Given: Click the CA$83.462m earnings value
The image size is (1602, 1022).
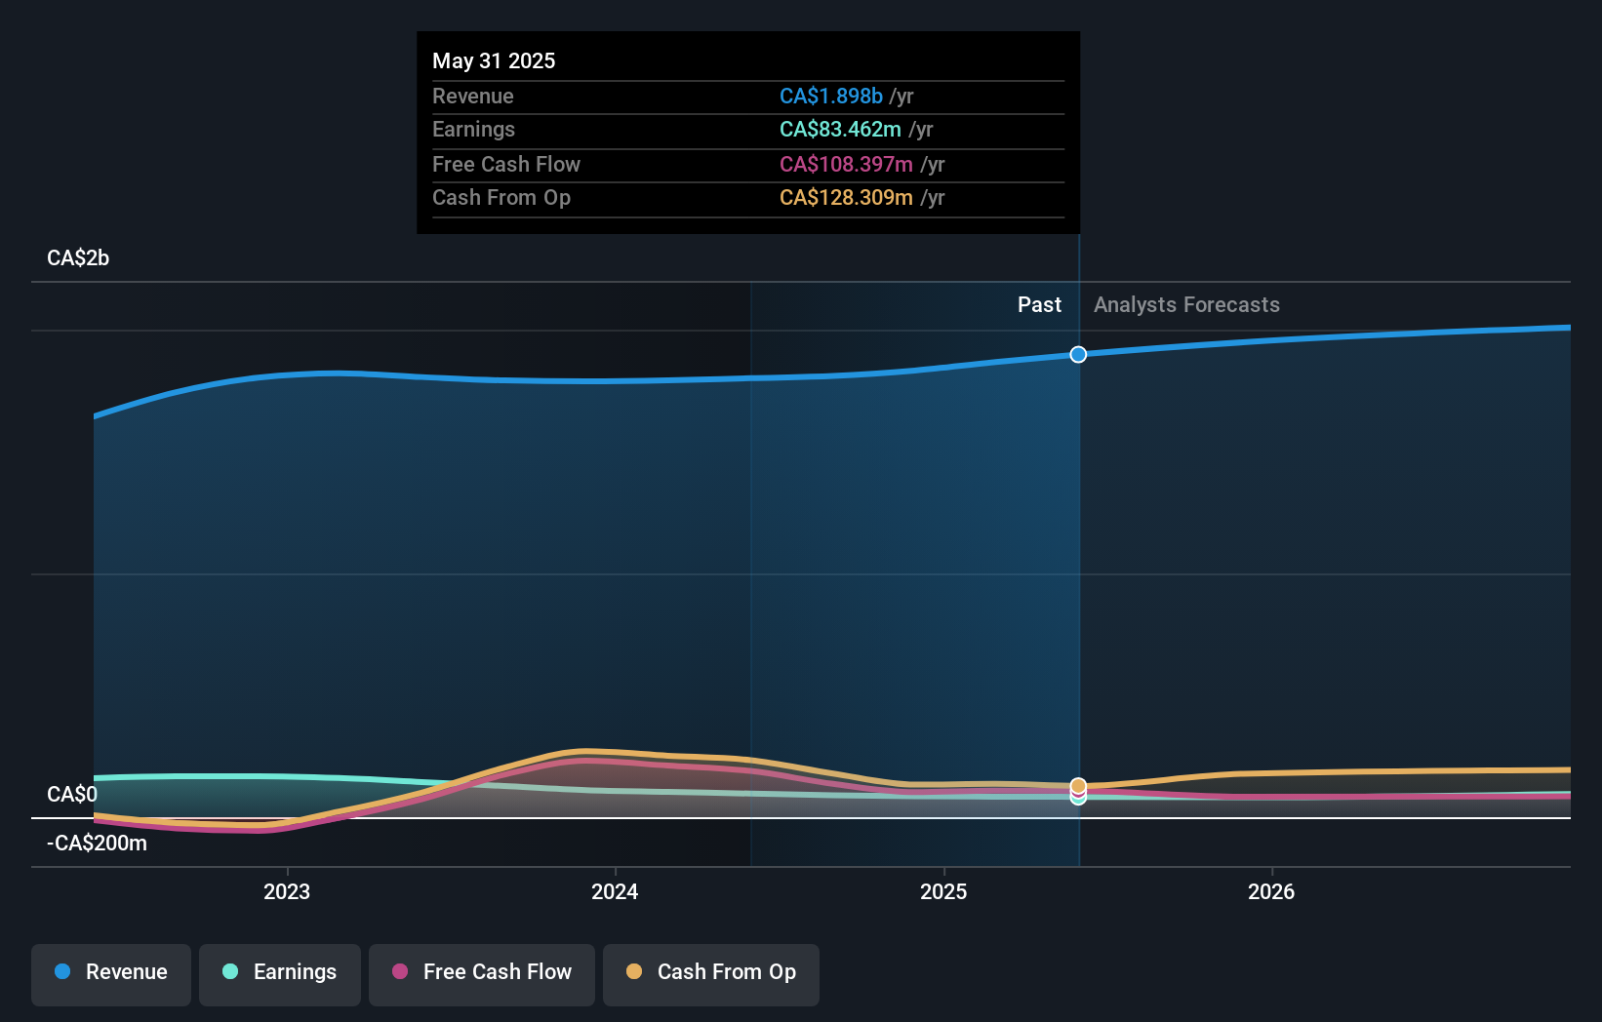Looking at the screenshot, I should point(840,129).
